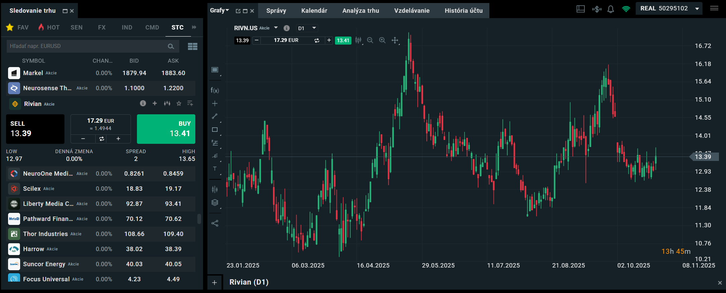Open the REAL account dropdown

tap(697, 9)
